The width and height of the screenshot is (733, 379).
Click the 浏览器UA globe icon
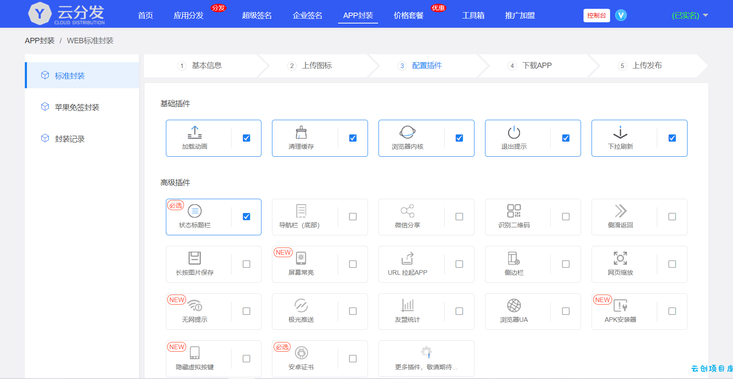[x=514, y=305]
